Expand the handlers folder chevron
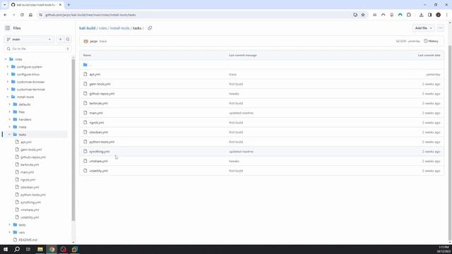 (x=9, y=119)
